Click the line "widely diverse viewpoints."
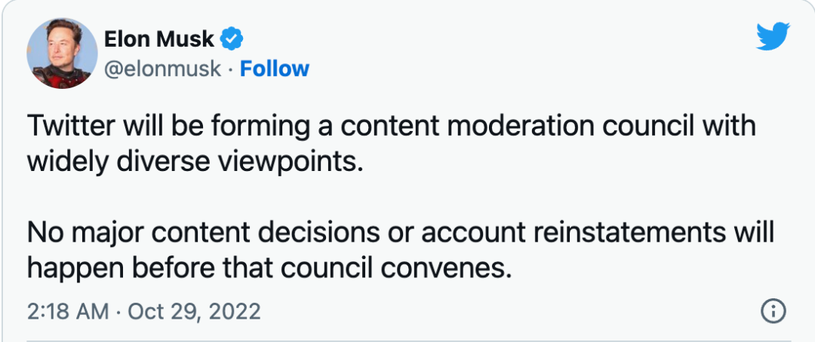The height and width of the screenshot is (342, 815). (x=195, y=162)
